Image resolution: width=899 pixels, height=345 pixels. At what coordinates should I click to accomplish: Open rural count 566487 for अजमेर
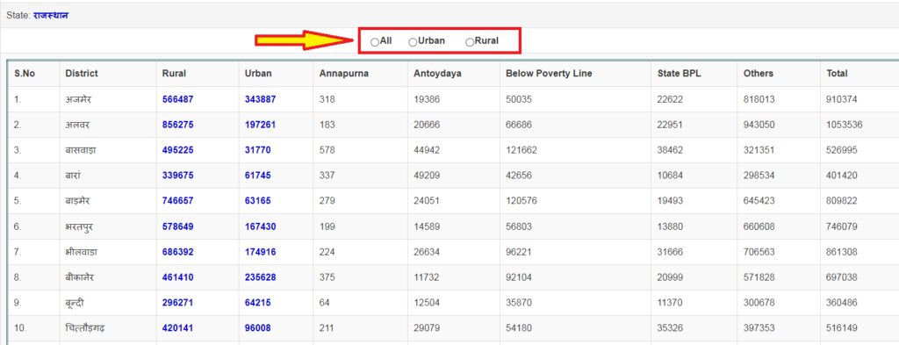pyautogui.click(x=177, y=99)
